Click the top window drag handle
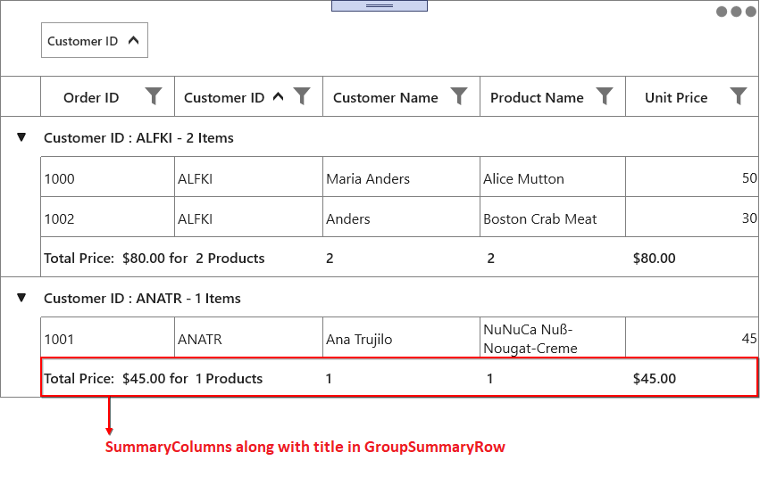 point(380,6)
